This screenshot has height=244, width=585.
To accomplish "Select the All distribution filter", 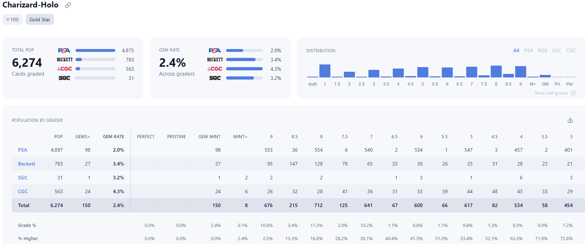I will 516,50.
